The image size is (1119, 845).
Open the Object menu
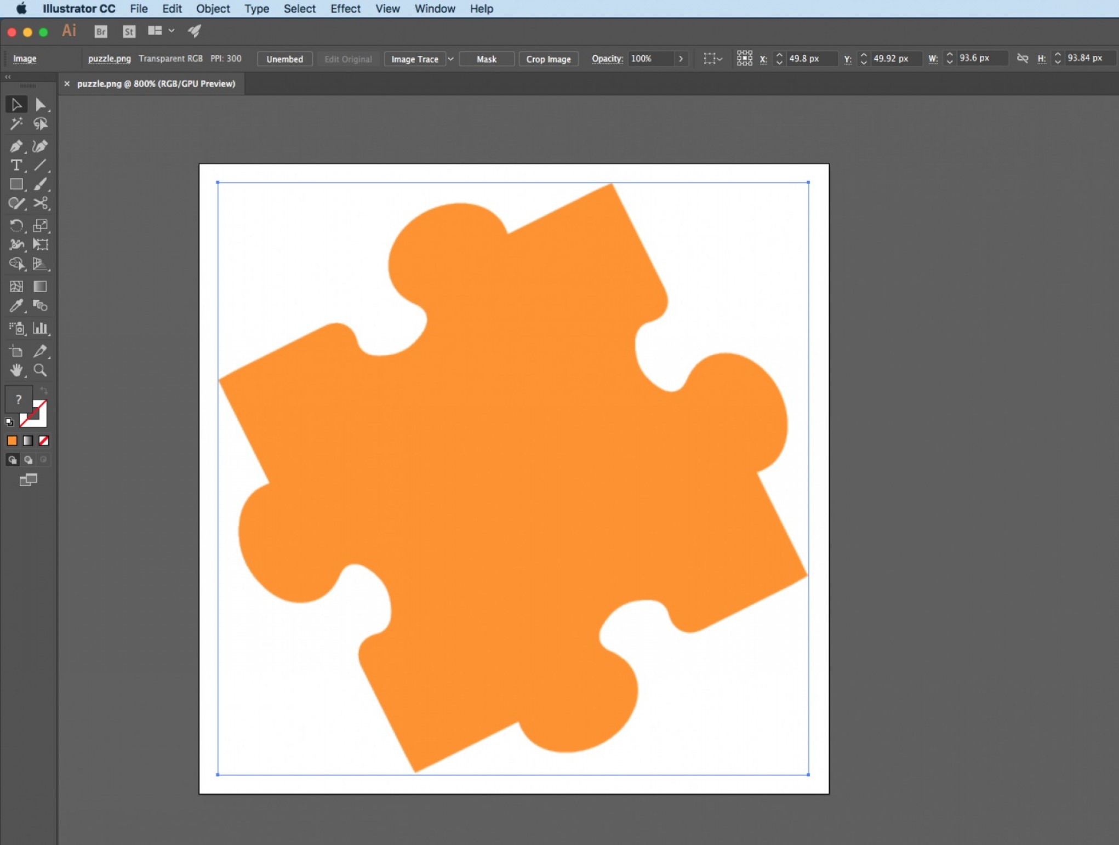tap(213, 9)
